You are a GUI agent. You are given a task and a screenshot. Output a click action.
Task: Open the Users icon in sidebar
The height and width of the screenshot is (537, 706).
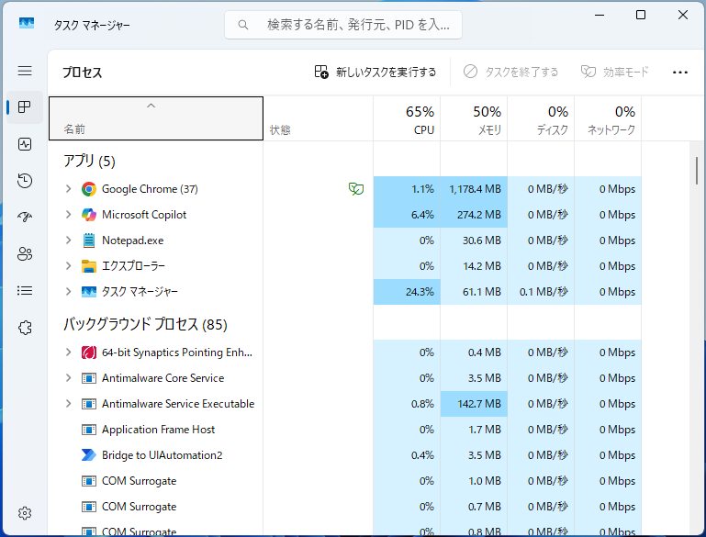pos(25,254)
